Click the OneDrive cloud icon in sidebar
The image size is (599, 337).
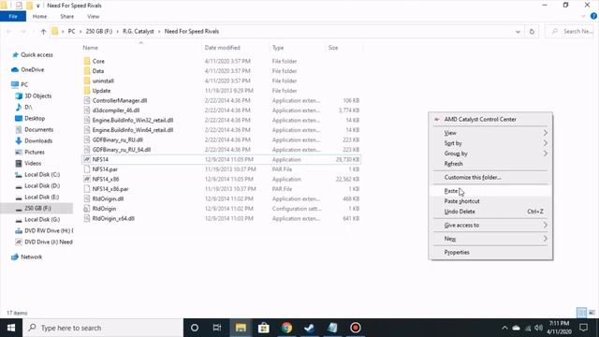pyautogui.click(x=15, y=70)
